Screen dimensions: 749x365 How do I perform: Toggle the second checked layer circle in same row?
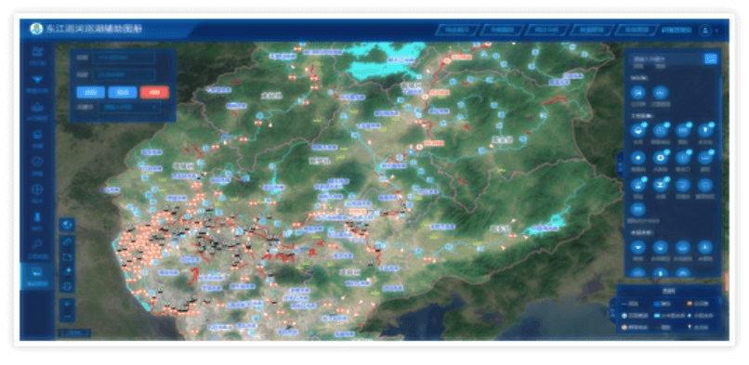coord(661,130)
